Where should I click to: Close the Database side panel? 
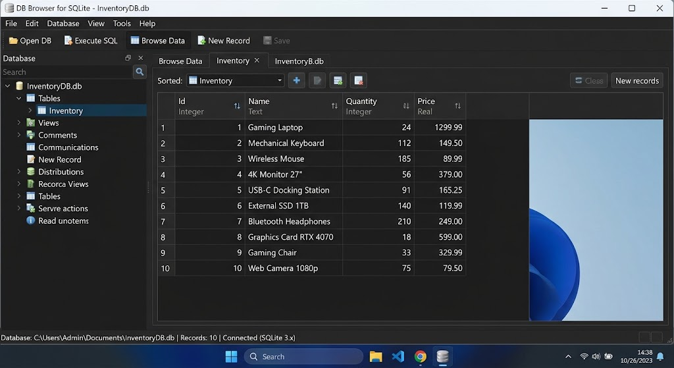(141, 58)
